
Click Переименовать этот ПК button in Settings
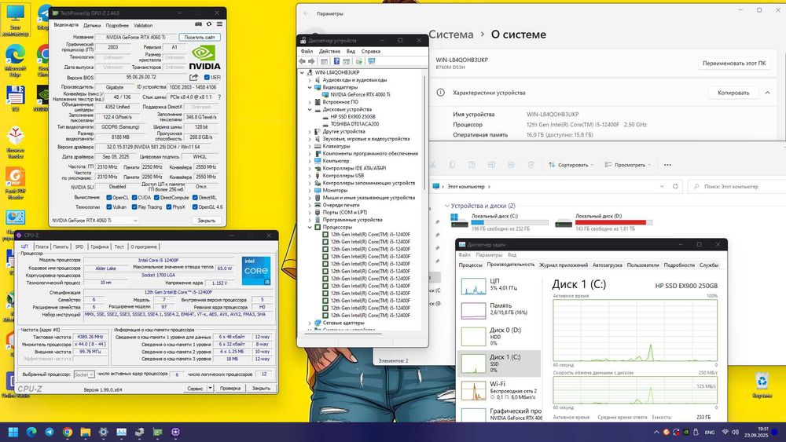(x=734, y=64)
